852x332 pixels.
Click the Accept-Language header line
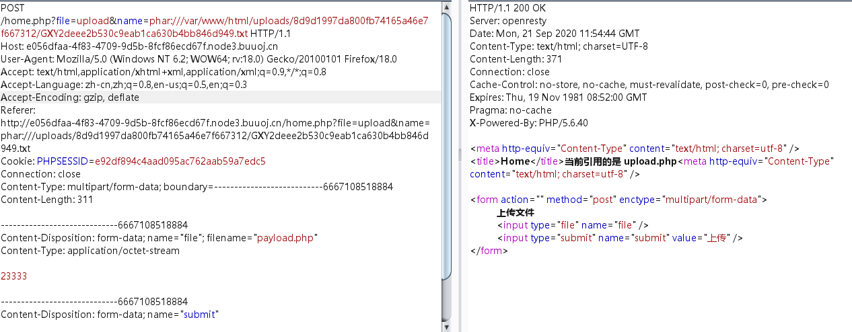(124, 85)
